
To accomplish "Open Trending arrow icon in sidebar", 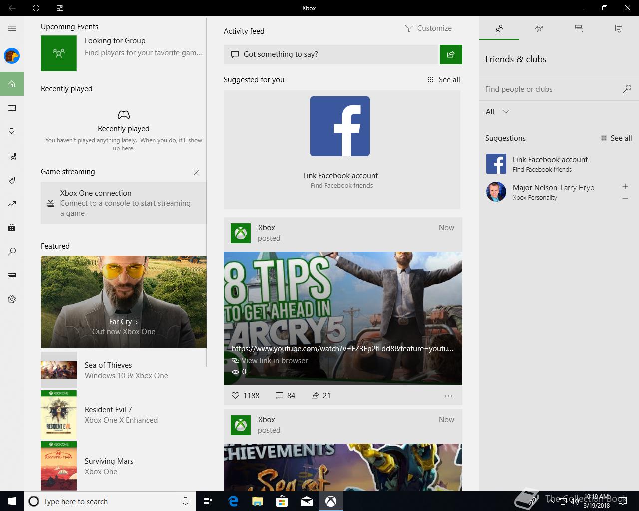I will point(12,204).
